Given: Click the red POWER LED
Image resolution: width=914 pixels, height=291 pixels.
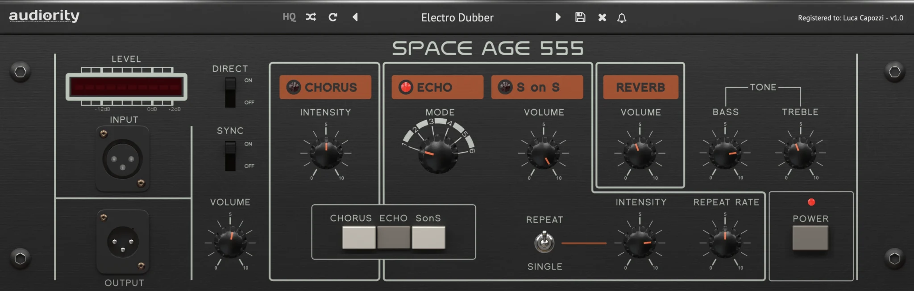Looking at the screenshot, I should point(811,202).
